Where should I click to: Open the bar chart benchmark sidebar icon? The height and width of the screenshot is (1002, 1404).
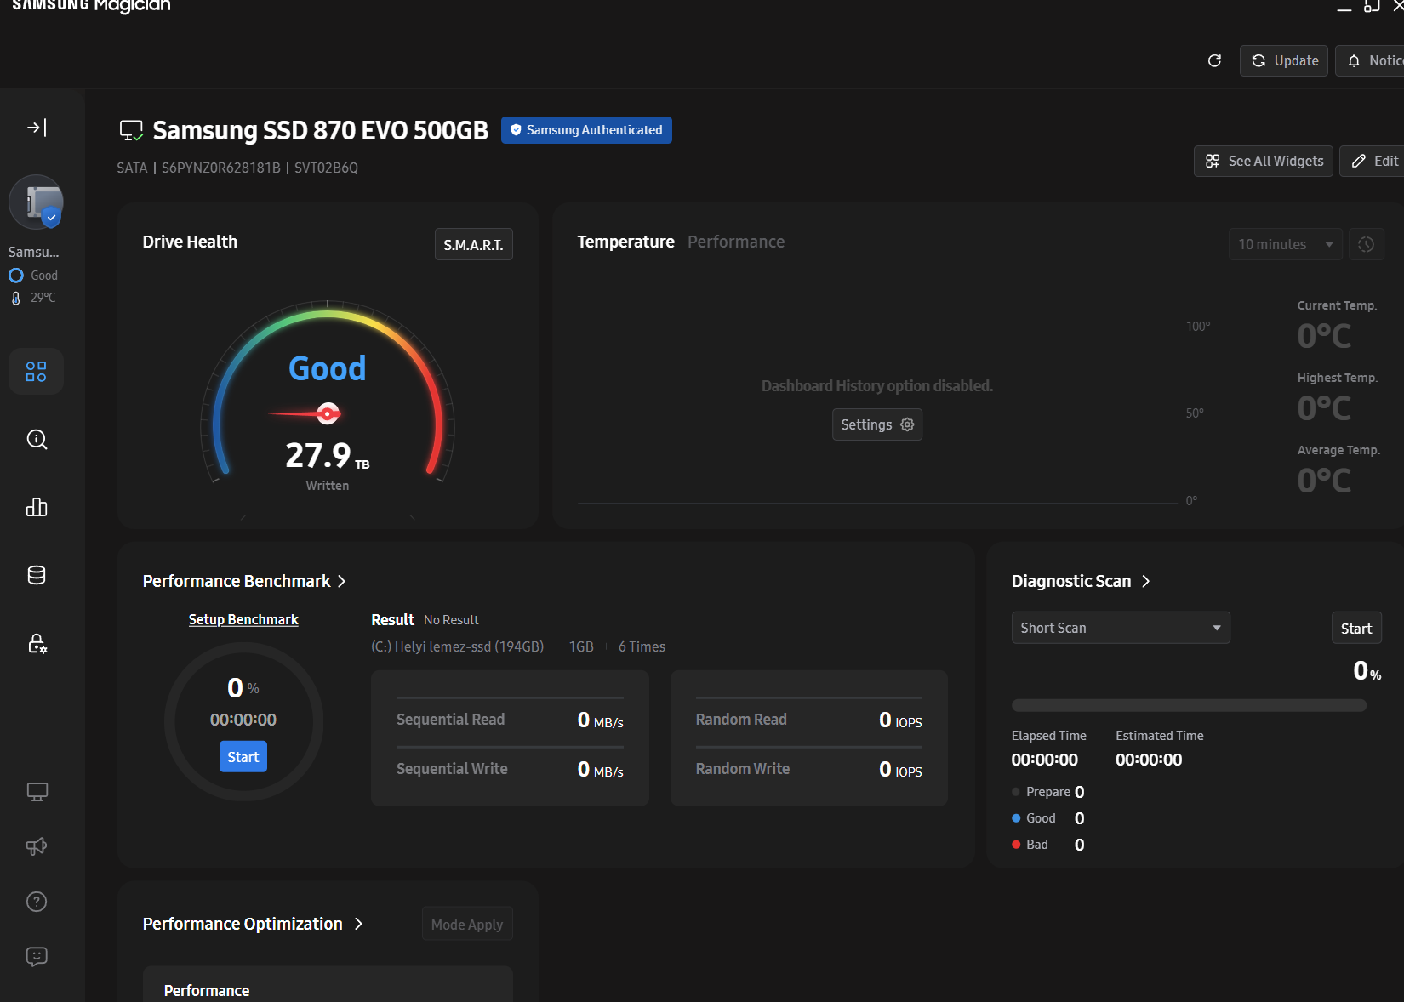(37, 507)
